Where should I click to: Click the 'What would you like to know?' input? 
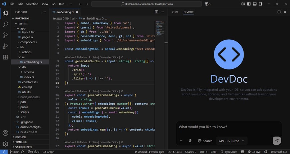pyautogui.click(x=229, y=127)
